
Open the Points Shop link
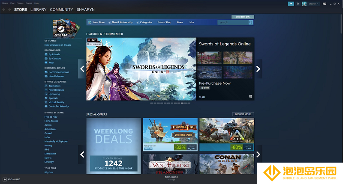(x=164, y=22)
